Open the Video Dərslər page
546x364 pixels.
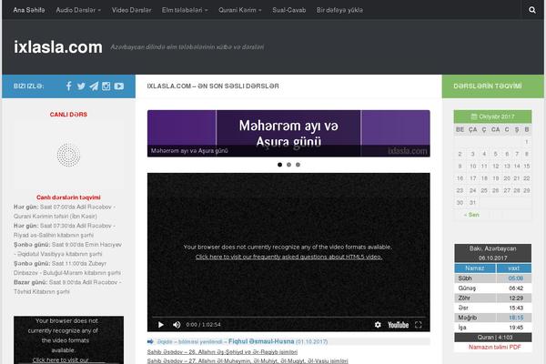[x=131, y=10]
